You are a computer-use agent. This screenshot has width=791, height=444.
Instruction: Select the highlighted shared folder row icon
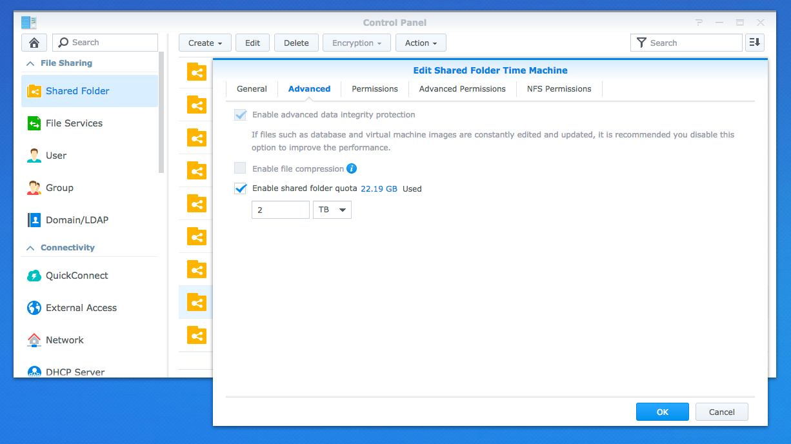click(196, 302)
